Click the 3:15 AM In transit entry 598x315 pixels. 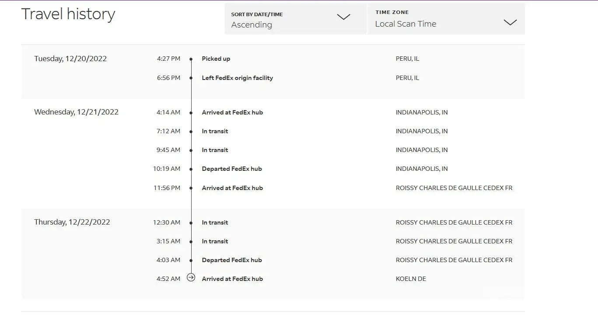[x=215, y=241]
